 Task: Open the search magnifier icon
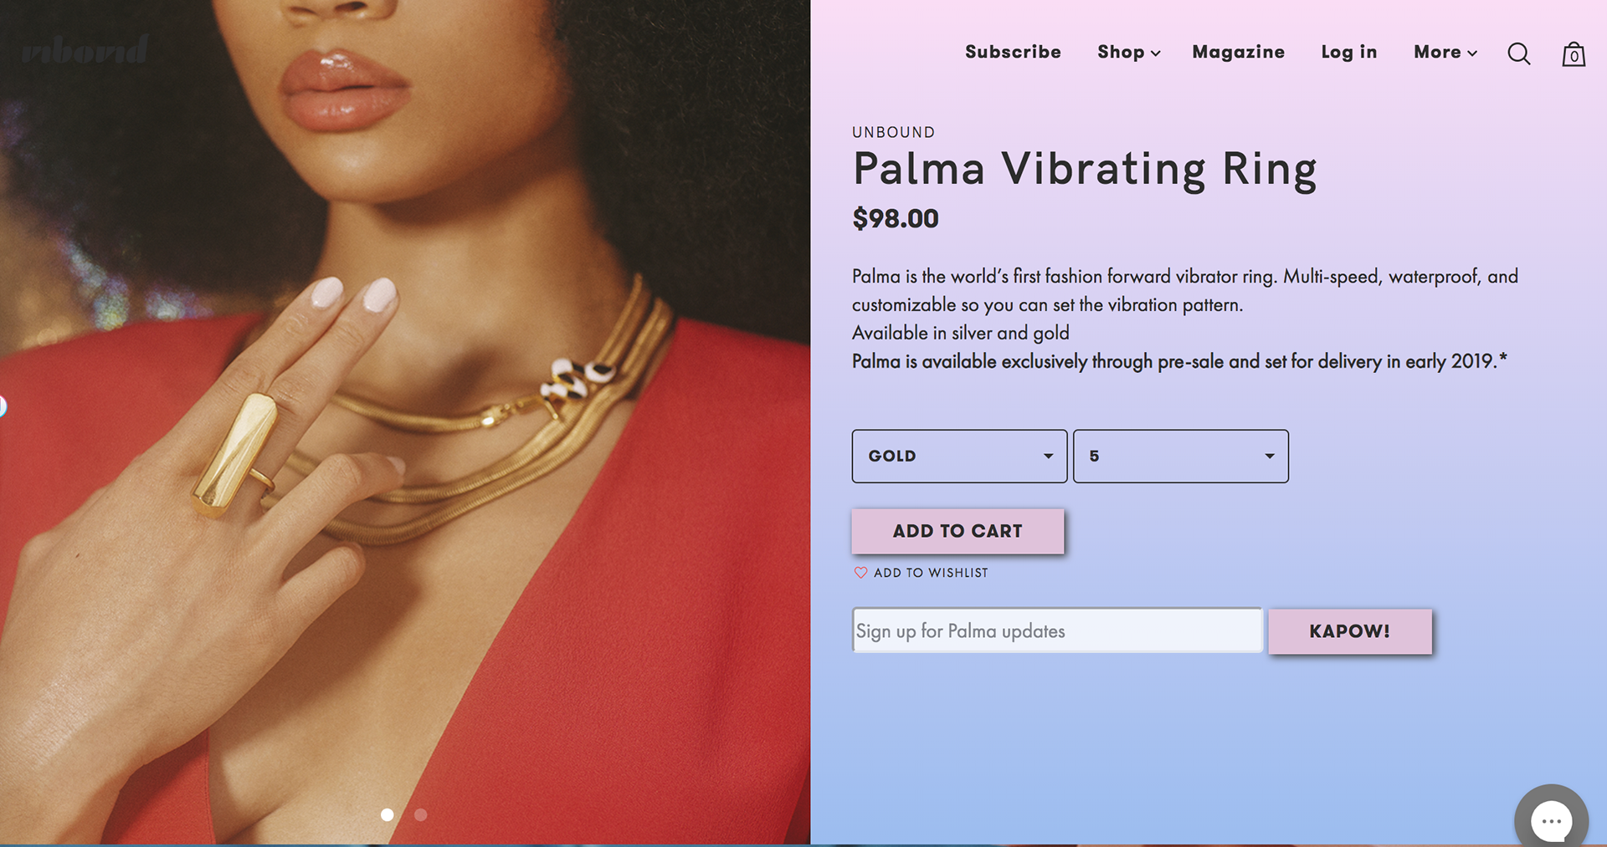point(1518,54)
